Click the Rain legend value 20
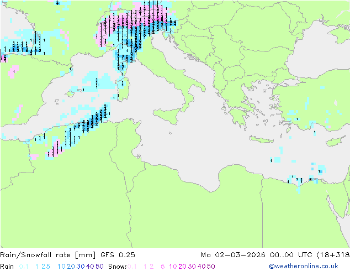 tap(71, 267)
